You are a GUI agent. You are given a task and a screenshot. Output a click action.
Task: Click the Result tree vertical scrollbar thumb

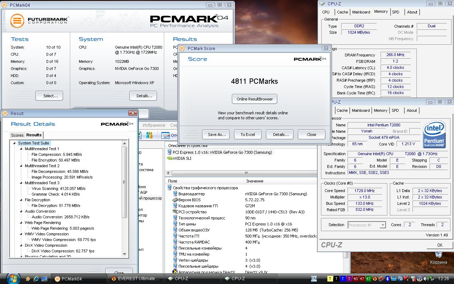pyautogui.click(x=124, y=182)
